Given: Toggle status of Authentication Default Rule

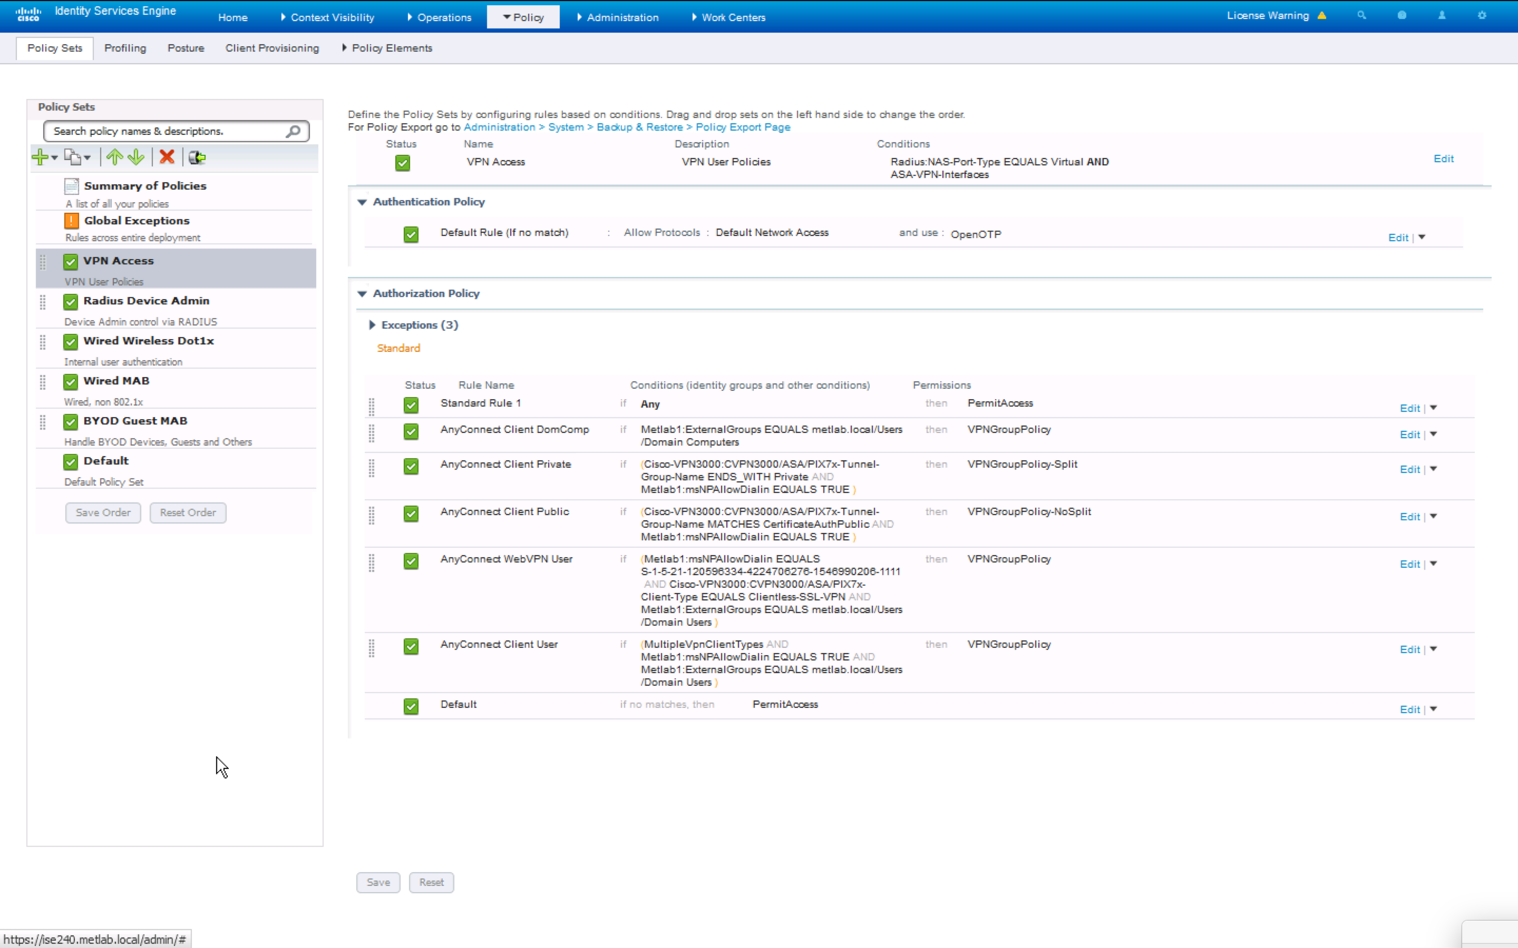Looking at the screenshot, I should click(x=411, y=234).
